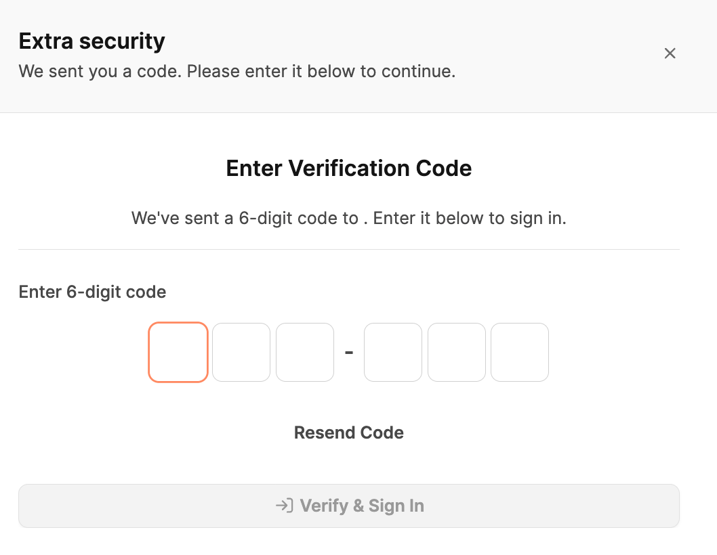Click the "Enter Verification Code" heading

click(x=349, y=168)
